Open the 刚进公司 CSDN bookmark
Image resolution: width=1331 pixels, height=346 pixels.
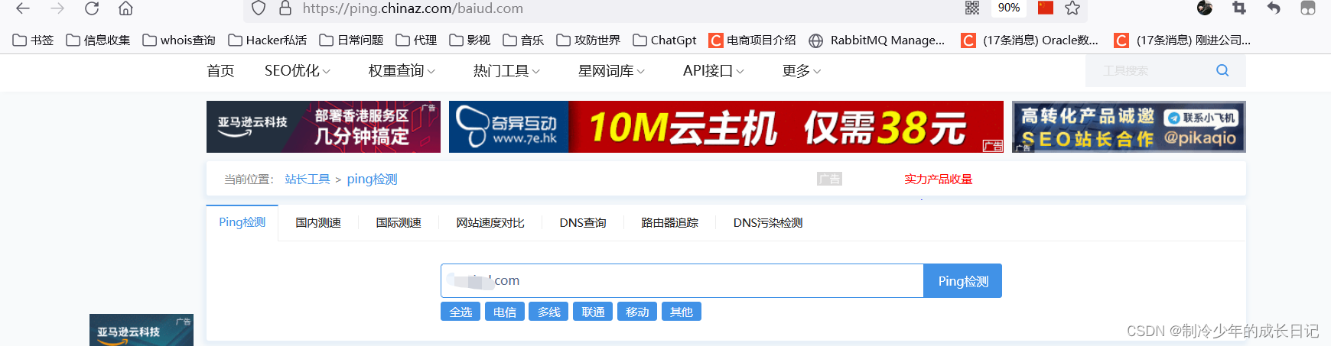pos(1183,40)
